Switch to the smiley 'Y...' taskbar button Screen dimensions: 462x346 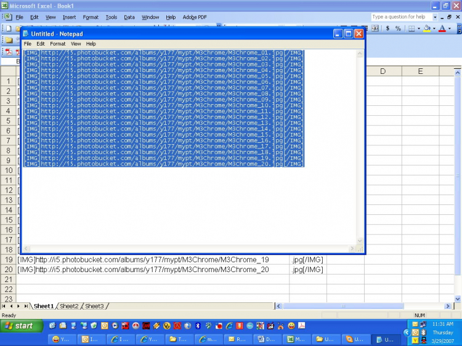tap(61, 339)
